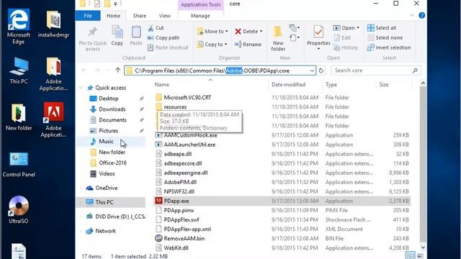Click Select none in the ribbon

click(385, 37)
